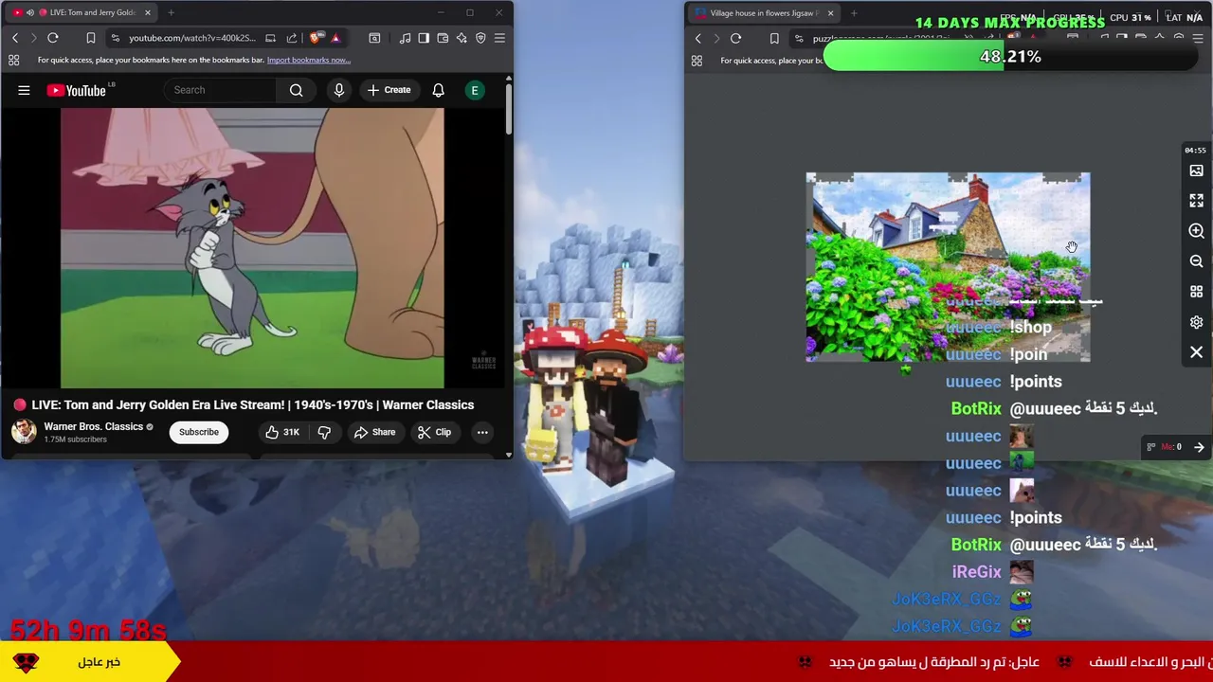Bookmark the YouTube page
This screenshot has width=1213, height=682.
point(91,38)
